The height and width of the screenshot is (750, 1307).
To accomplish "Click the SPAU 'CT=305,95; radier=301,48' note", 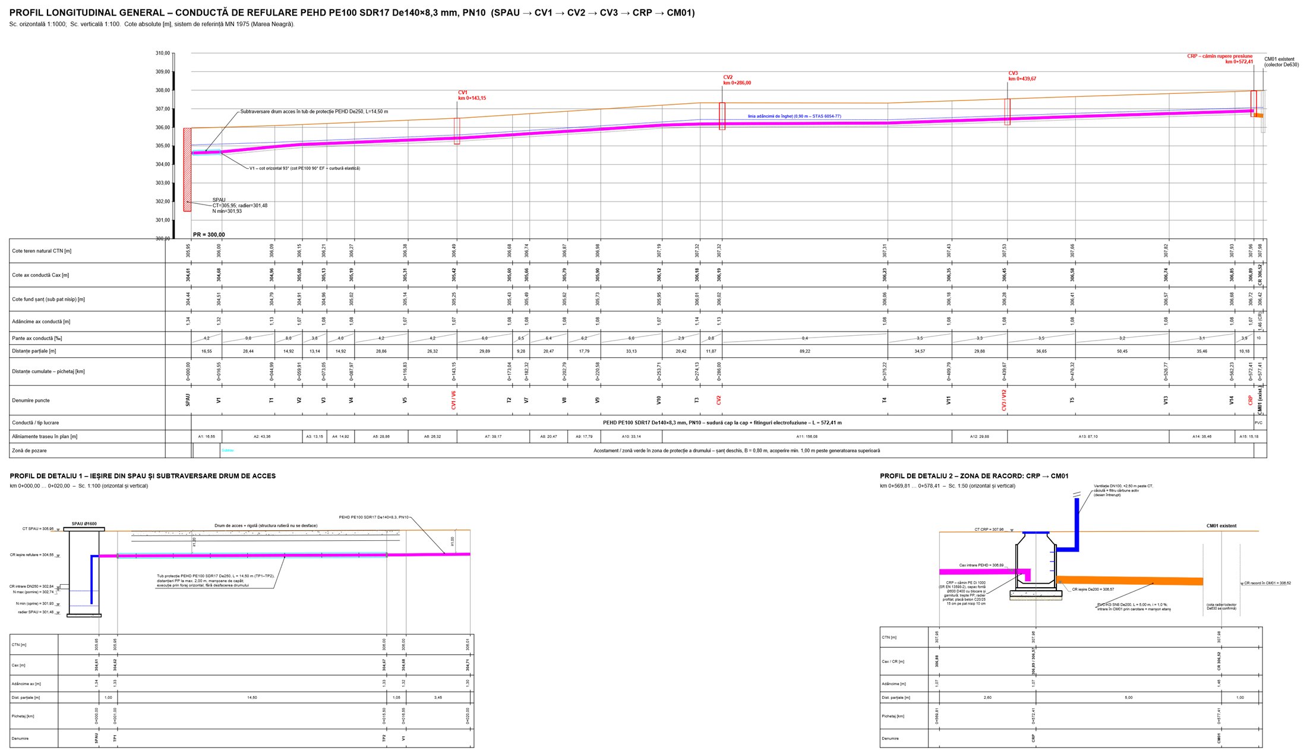I will point(240,206).
